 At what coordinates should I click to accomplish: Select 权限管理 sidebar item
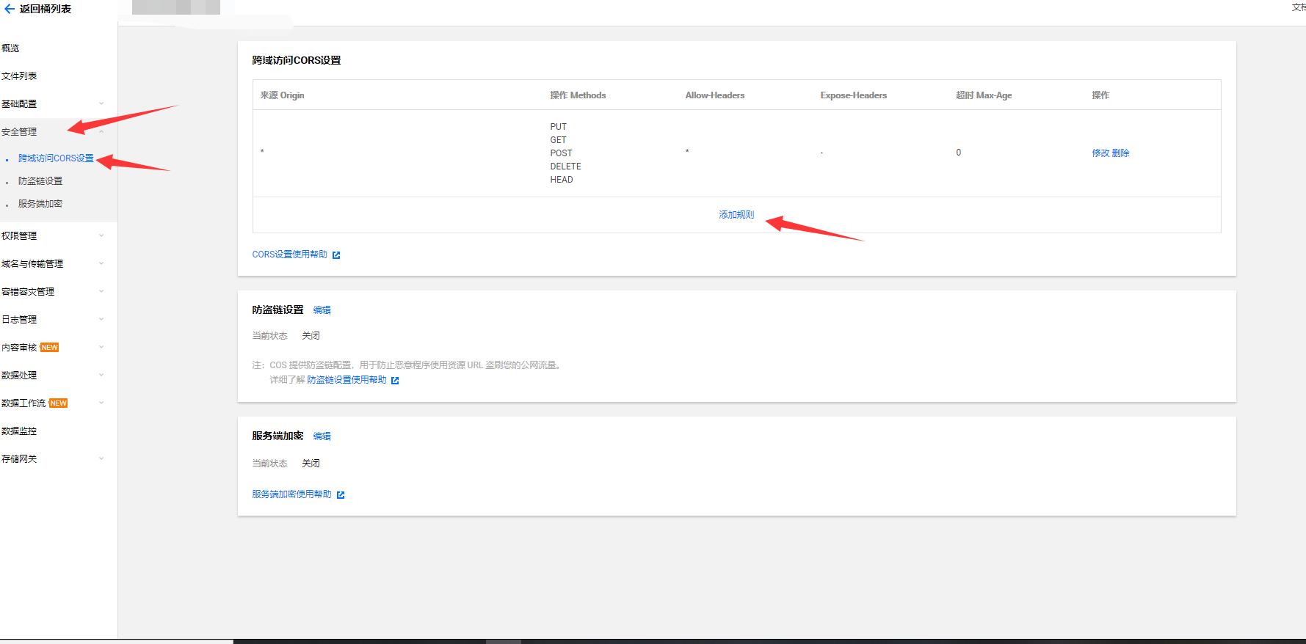pos(19,236)
